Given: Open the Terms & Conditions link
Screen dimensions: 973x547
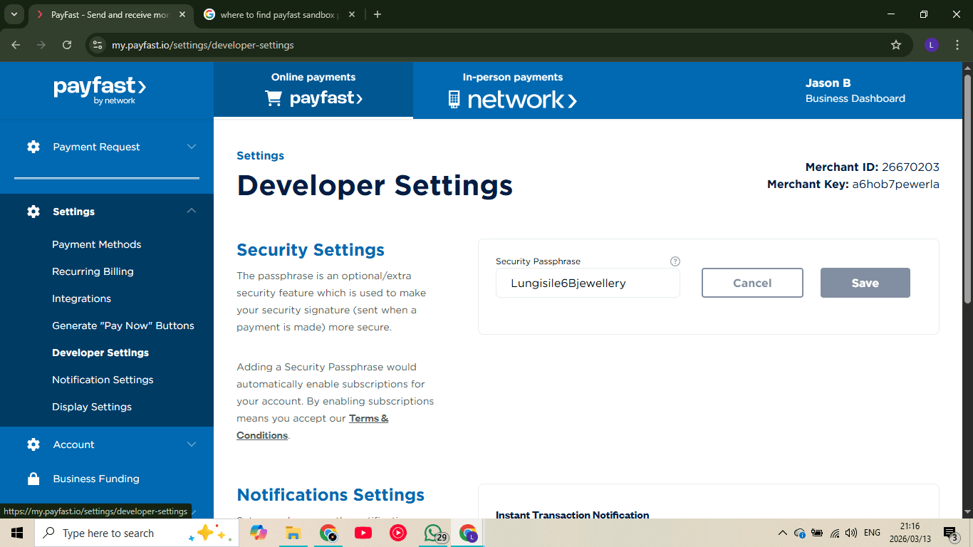Looking at the screenshot, I should coord(368,419).
